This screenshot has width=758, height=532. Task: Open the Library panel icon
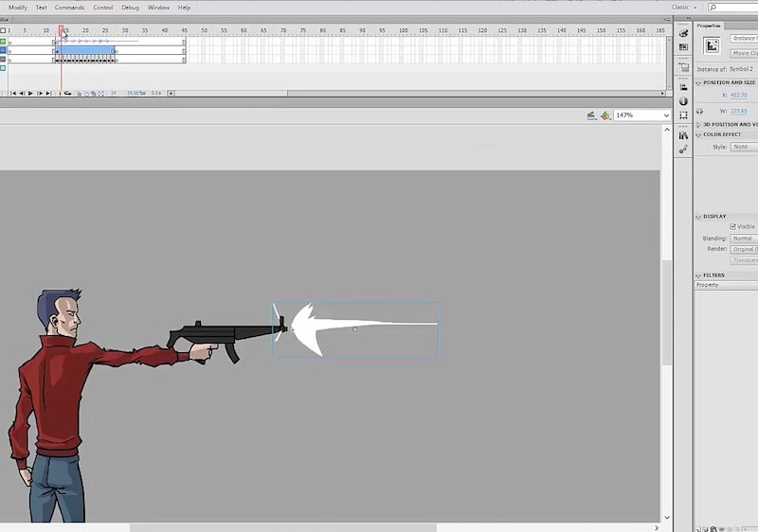tap(683, 135)
